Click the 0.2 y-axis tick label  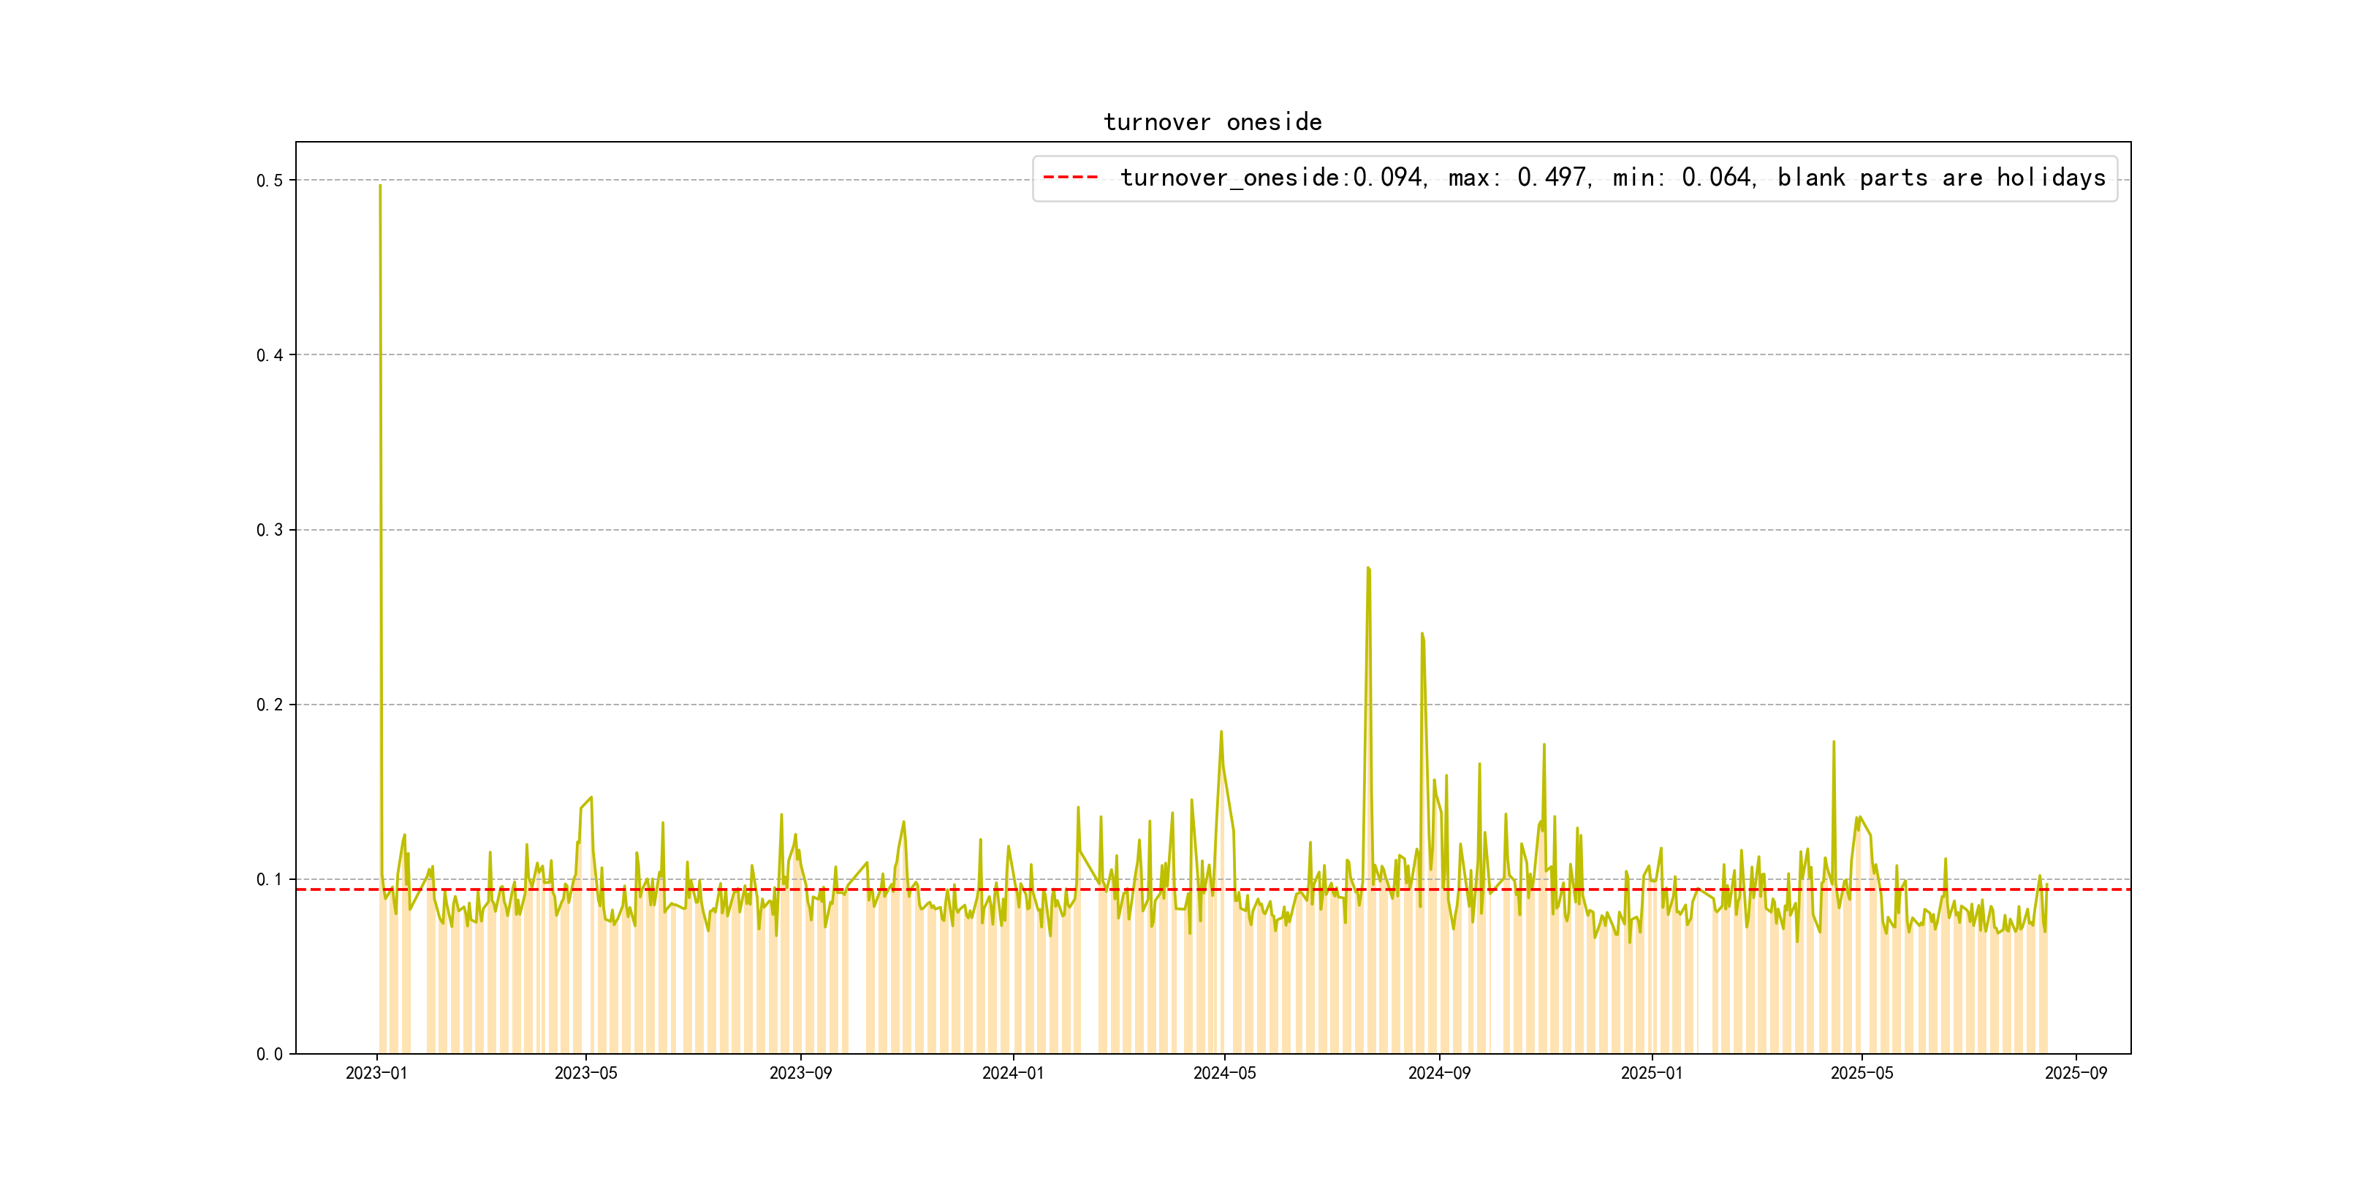point(270,705)
